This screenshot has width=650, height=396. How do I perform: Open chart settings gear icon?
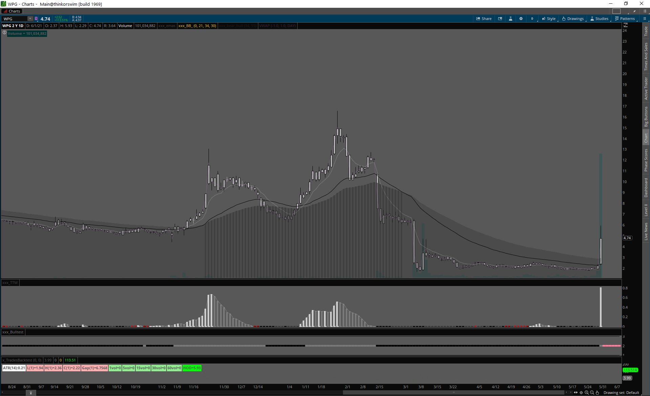click(521, 19)
